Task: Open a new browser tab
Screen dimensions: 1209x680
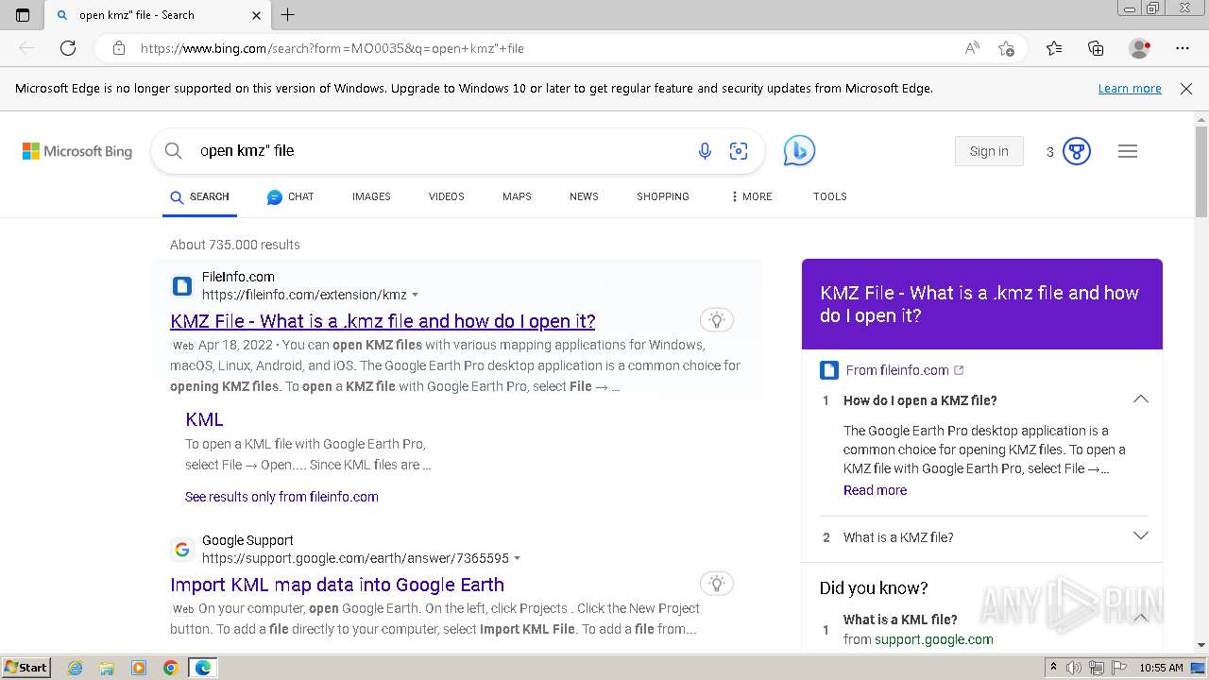Action: [x=288, y=14]
